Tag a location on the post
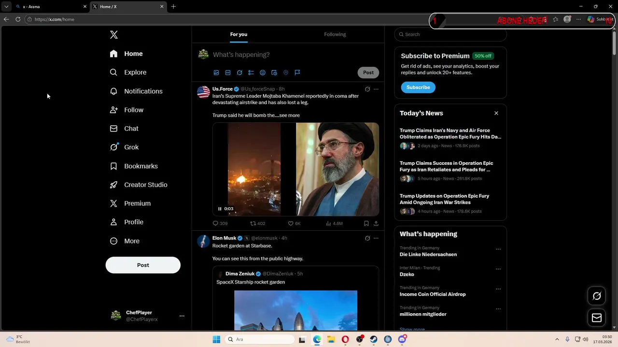 pyautogui.click(x=286, y=73)
